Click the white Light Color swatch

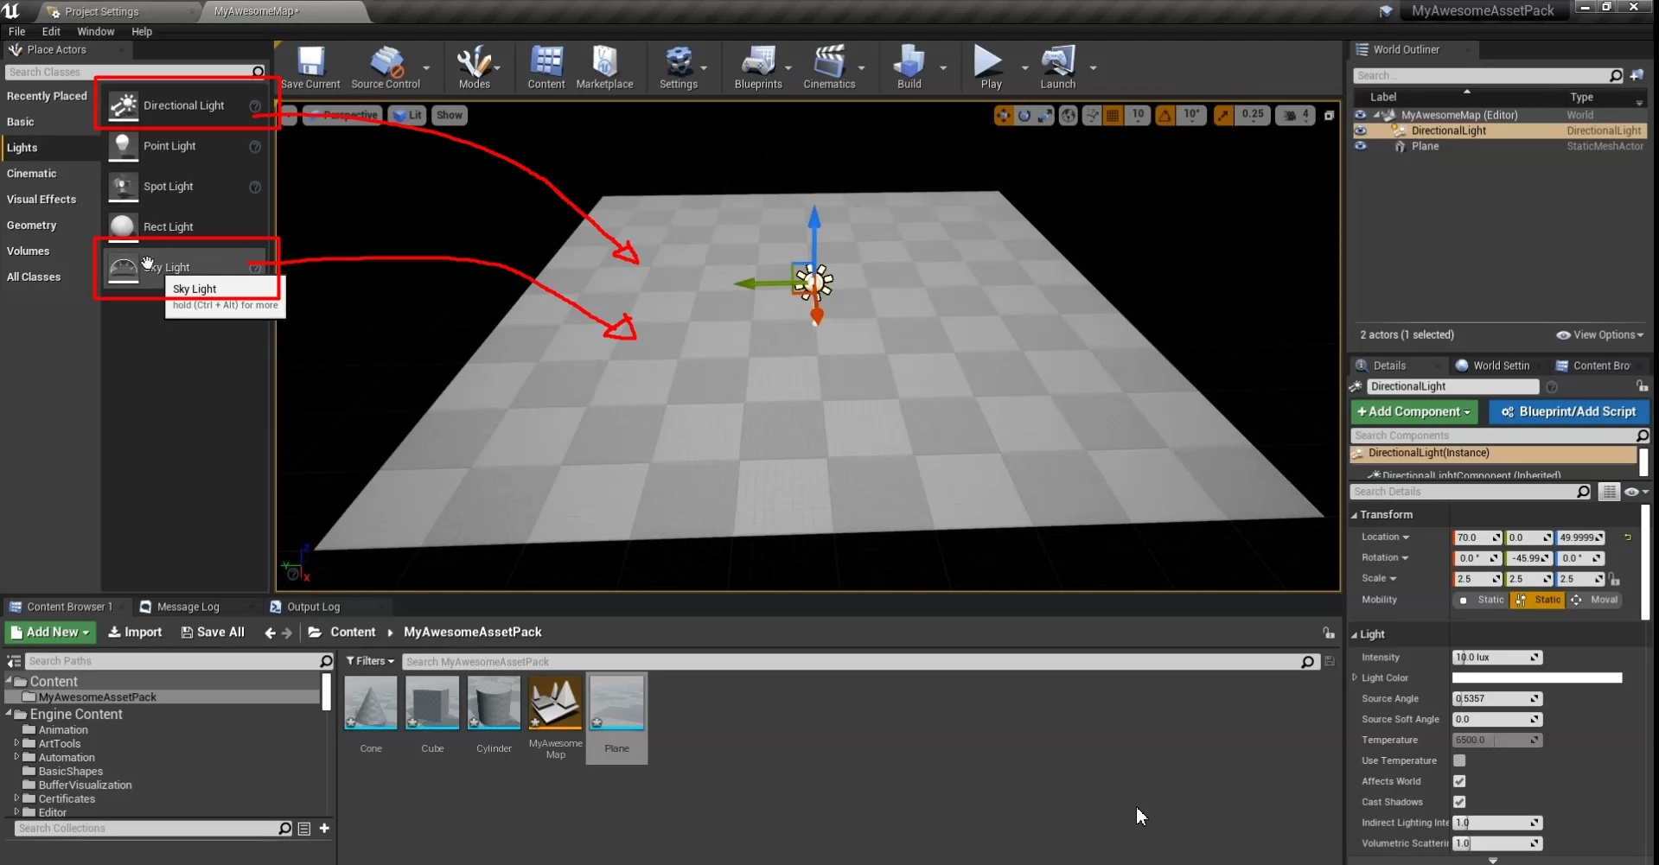pos(1536,678)
